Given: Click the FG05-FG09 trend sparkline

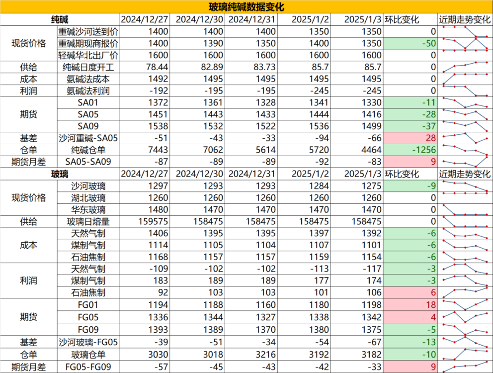Looking at the screenshot, I should click(x=465, y=367).
